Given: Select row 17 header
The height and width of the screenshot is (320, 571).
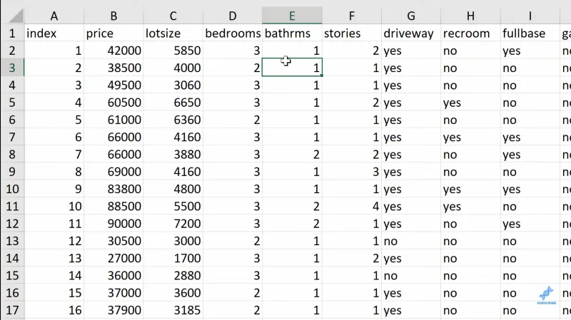Looking at the screenshot, I should point(12,310).
